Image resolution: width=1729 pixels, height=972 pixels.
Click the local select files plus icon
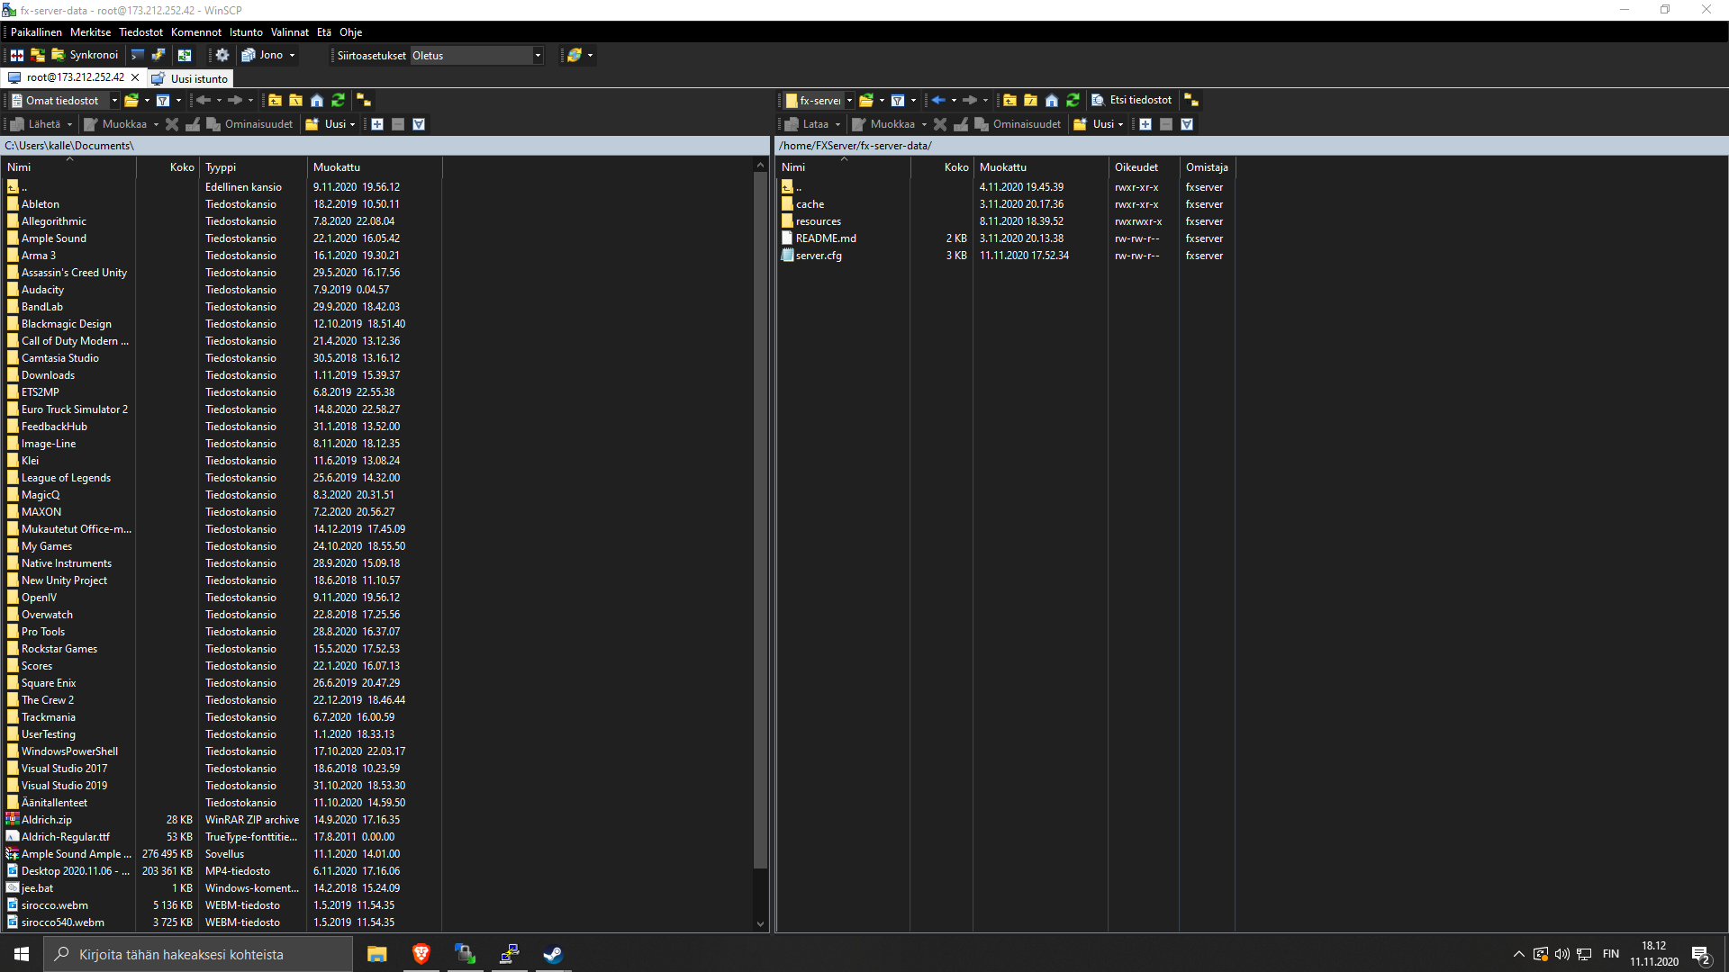tap(377, 124)
